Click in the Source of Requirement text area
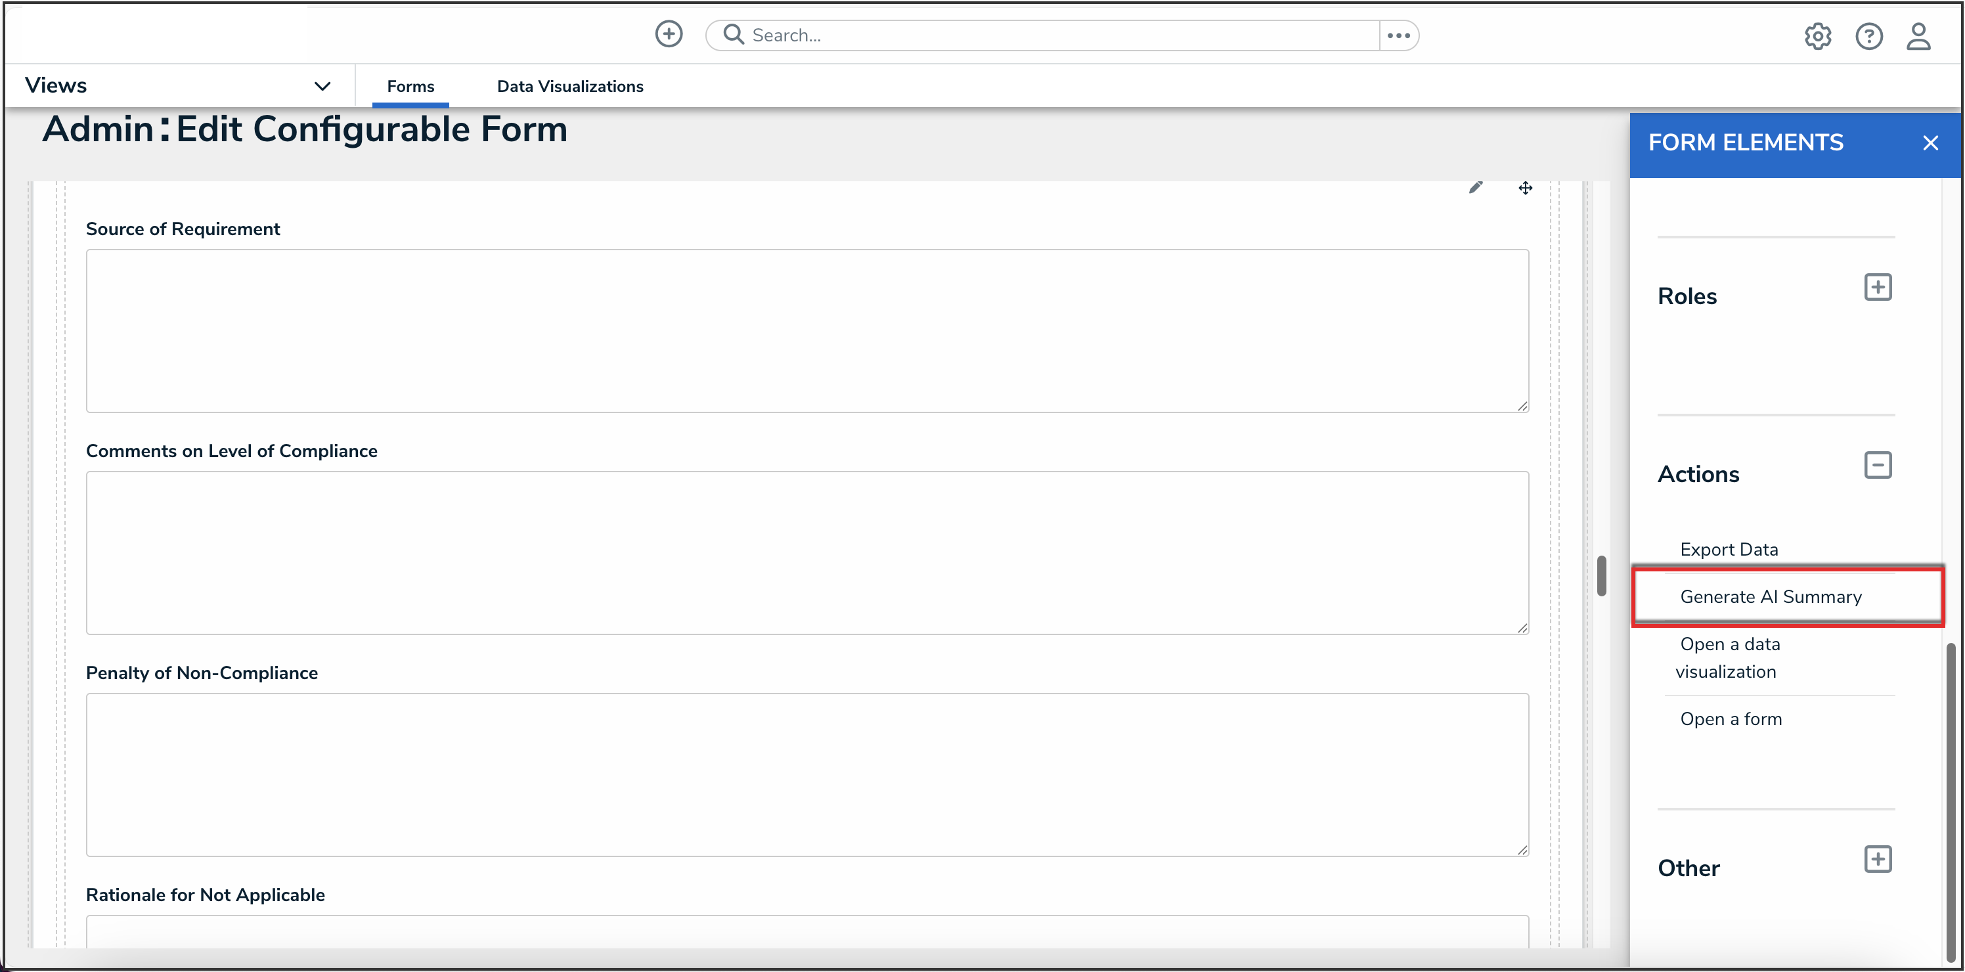Image resolution: width=1965 pixels, height=972 pixels. pyautogui.click(x=806, y=330)
